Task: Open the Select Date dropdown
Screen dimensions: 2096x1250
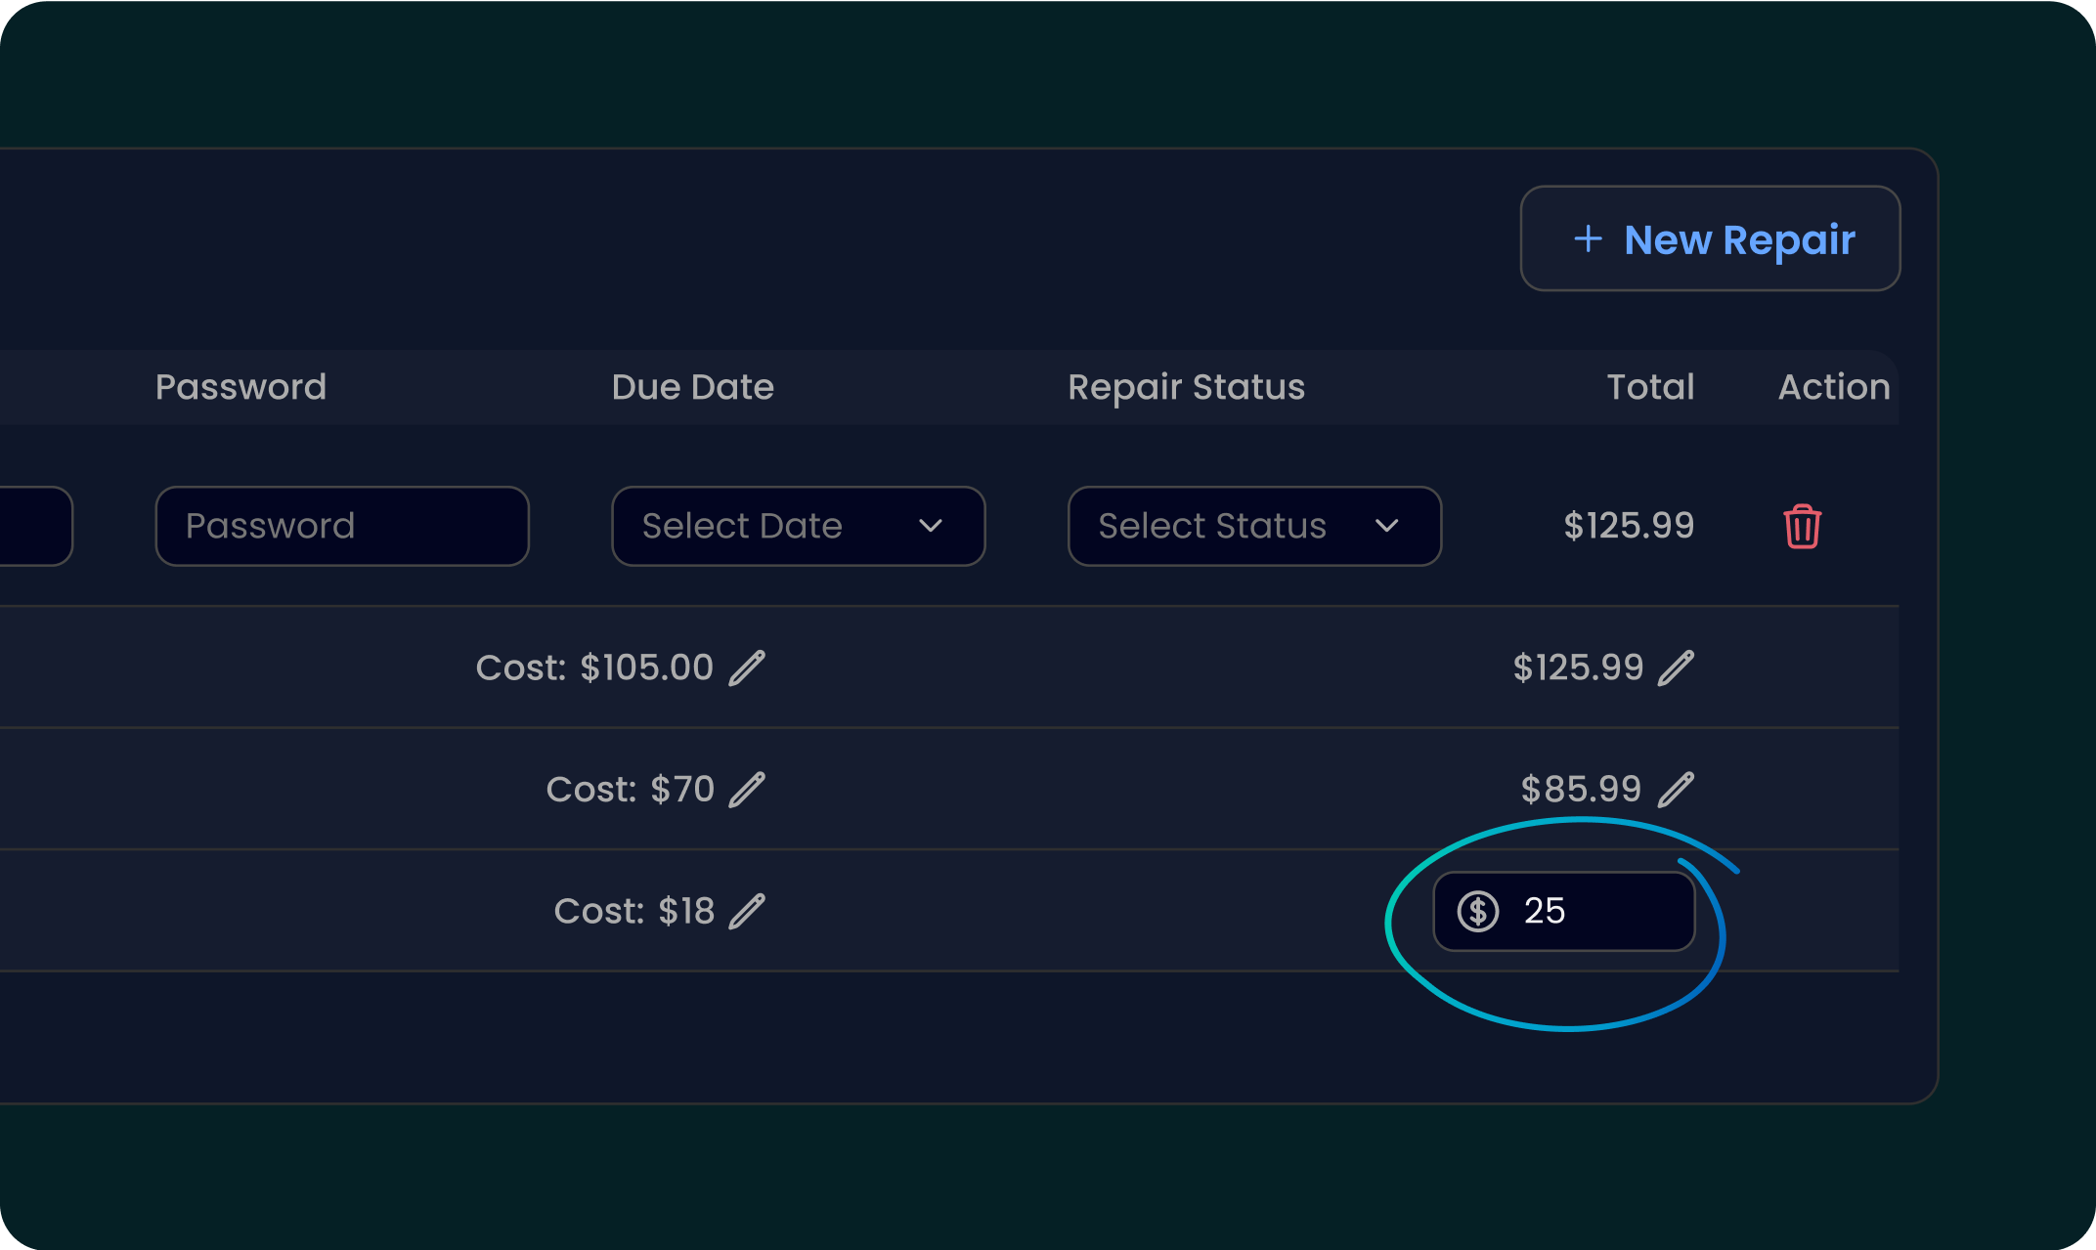Action: point(798,526)
